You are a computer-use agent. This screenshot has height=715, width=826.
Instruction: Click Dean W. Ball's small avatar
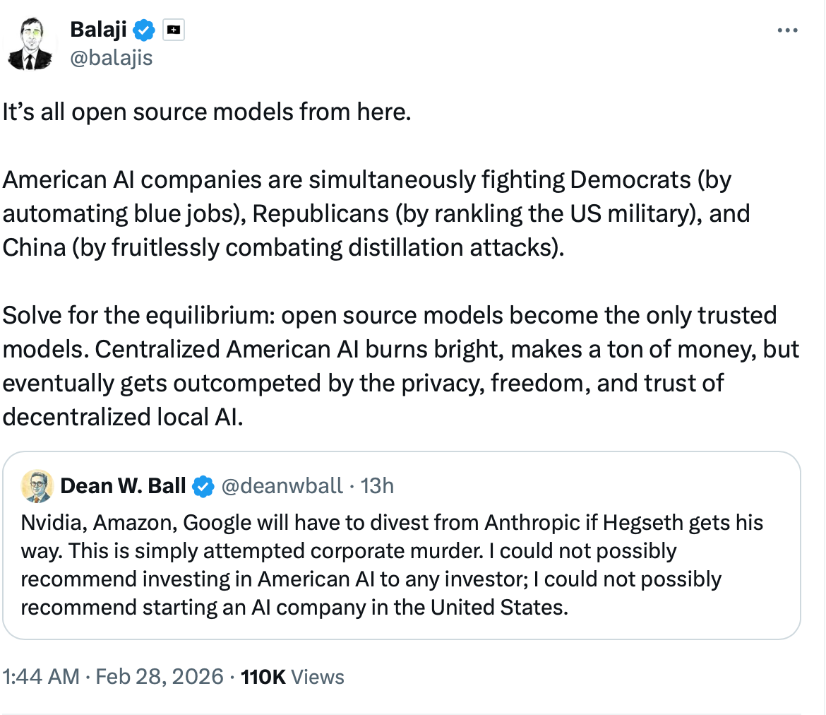point(37,486)
